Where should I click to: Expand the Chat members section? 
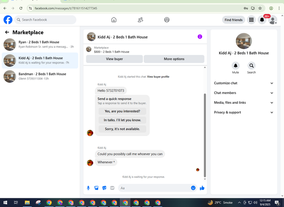[244, 93]
